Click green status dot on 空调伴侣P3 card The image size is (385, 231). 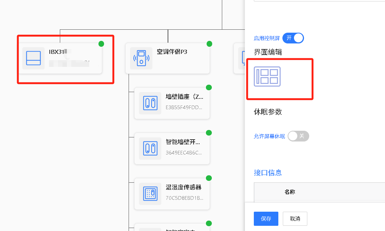(x=209, y=44)
